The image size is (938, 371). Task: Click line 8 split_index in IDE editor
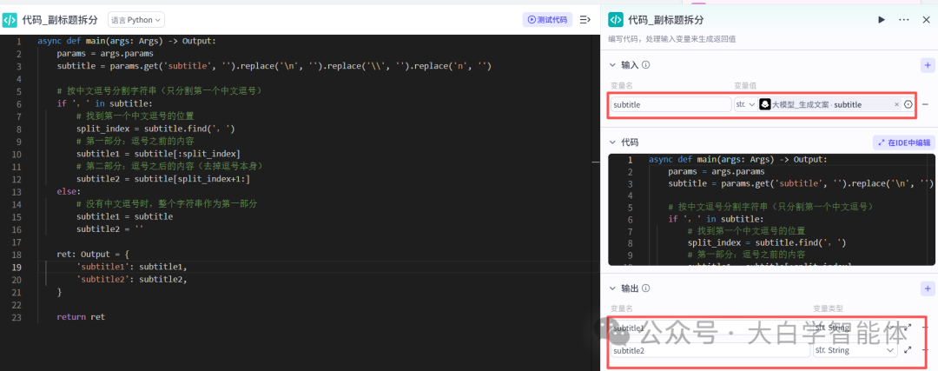[155, 129]
